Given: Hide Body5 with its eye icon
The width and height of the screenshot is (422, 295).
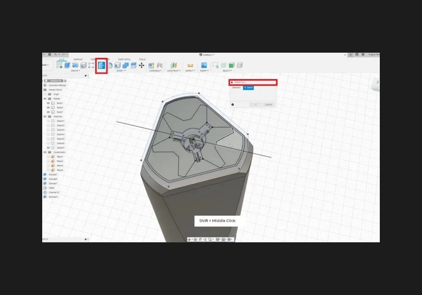Looking at the screenshot, I should pos(49,107).
